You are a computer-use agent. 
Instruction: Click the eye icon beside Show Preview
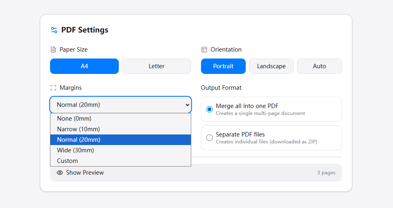pyautogui.click(x=60, y=173)
